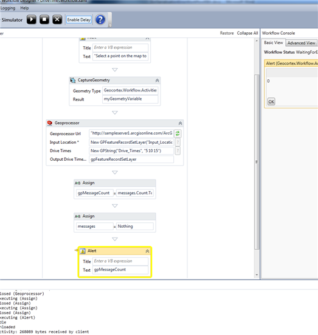Click help button beside Drive Times

[x=178, y=150]
